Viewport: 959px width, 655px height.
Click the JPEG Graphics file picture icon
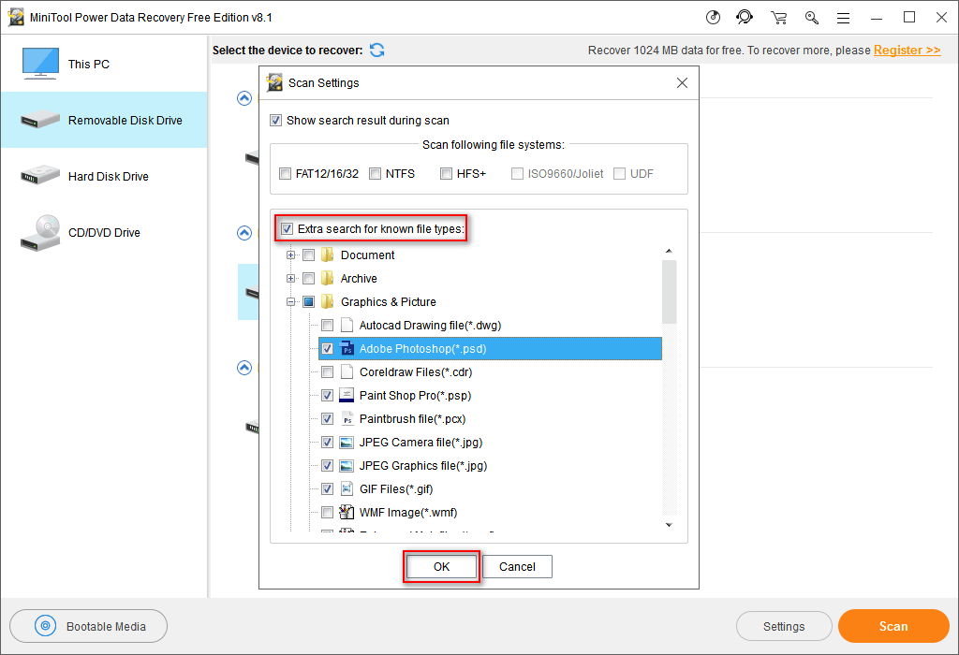point(347,466)
